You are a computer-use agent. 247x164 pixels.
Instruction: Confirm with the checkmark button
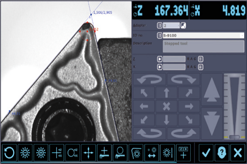click(206, 153)
